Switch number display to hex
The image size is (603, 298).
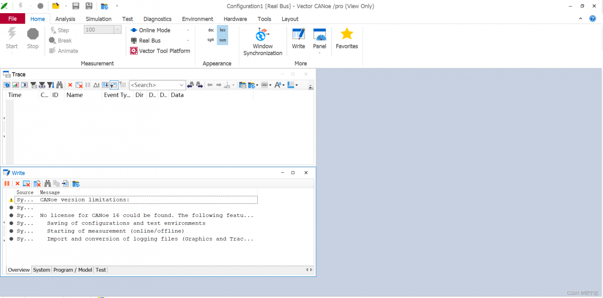click(223, 30)
